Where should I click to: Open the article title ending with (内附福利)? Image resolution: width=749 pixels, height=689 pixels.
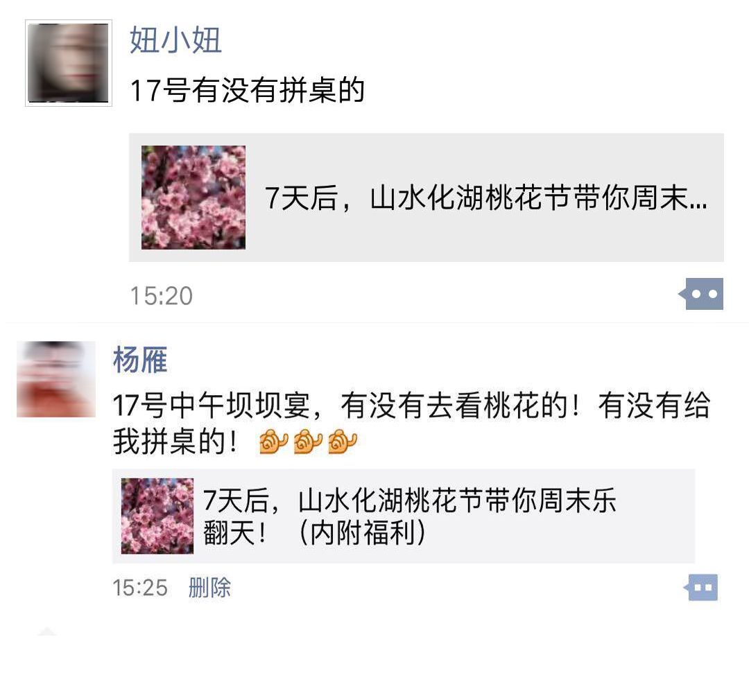click(x=409, y=516)
